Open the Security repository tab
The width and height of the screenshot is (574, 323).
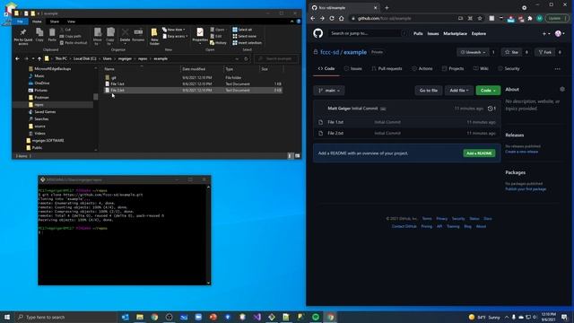(x=509, y=68)
